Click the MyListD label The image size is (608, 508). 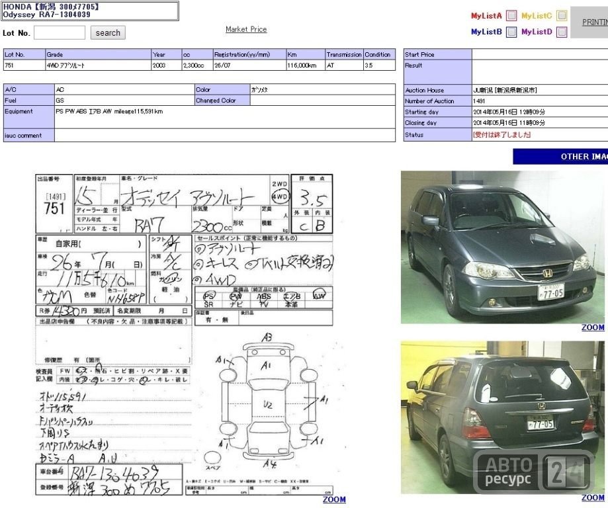click(537, 32)
